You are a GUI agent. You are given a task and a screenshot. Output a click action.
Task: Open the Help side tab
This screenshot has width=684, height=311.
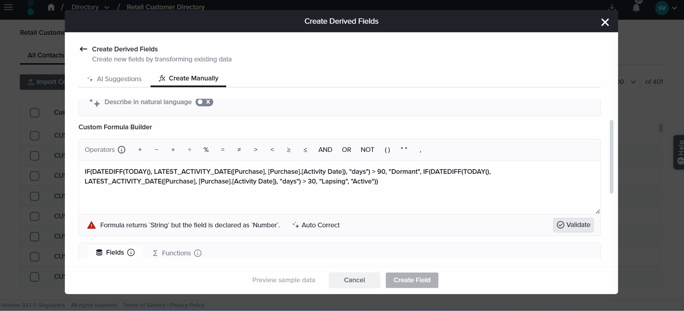(x=679, y=152)
